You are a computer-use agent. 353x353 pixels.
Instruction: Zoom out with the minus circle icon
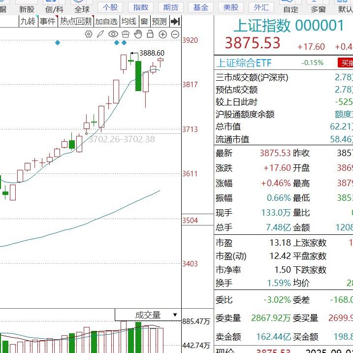[175, 34]
